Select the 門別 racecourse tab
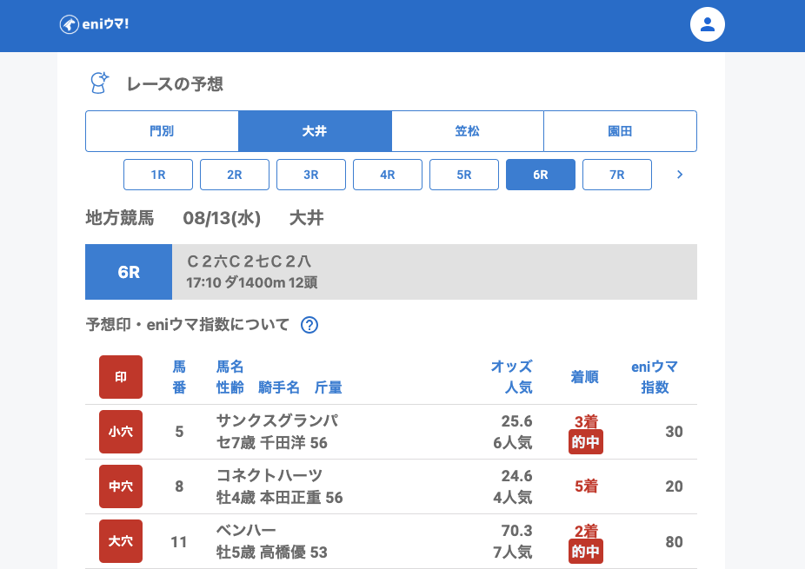 [162, 131]
